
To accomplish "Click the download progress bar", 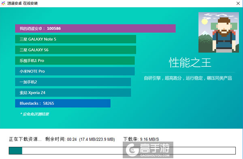I will 122,151.
